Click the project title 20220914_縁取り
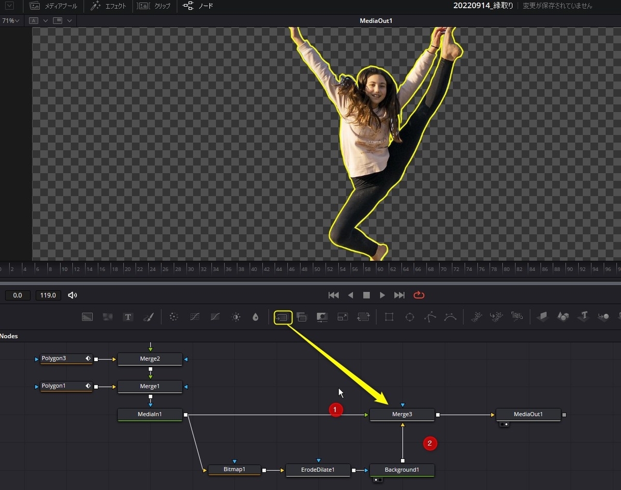Image resolution: width=621 pixels, height=490 pixels. coord(483,6)
